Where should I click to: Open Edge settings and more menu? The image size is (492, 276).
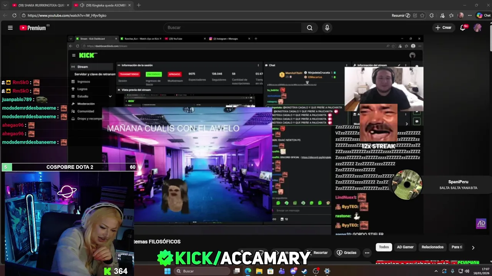pyautogui.click(x=470, y=15)
